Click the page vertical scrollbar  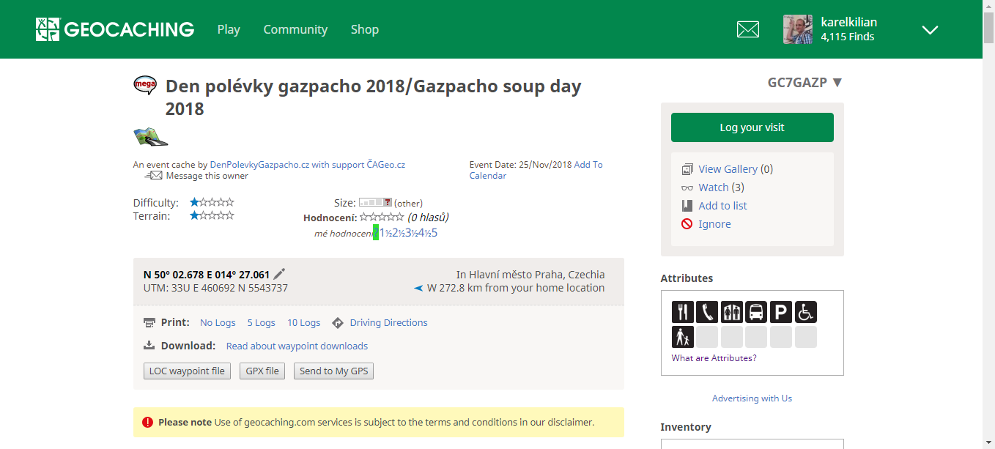988,224
